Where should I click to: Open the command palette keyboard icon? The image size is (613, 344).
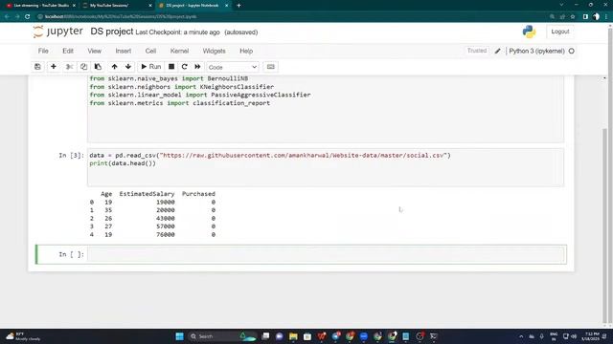(x=270, y=67)
